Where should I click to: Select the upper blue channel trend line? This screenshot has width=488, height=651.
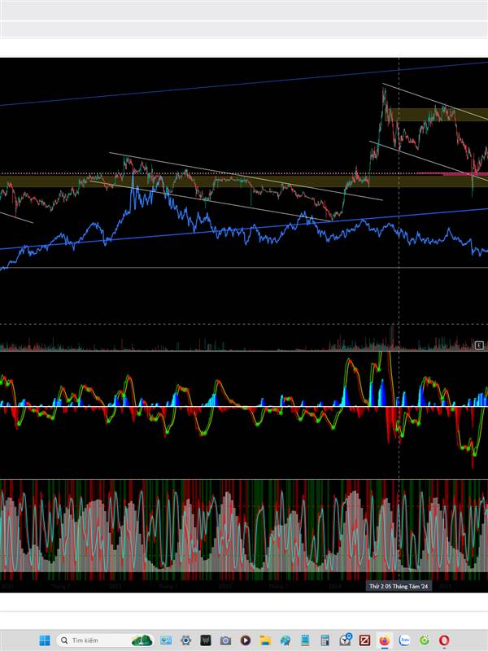244,84
